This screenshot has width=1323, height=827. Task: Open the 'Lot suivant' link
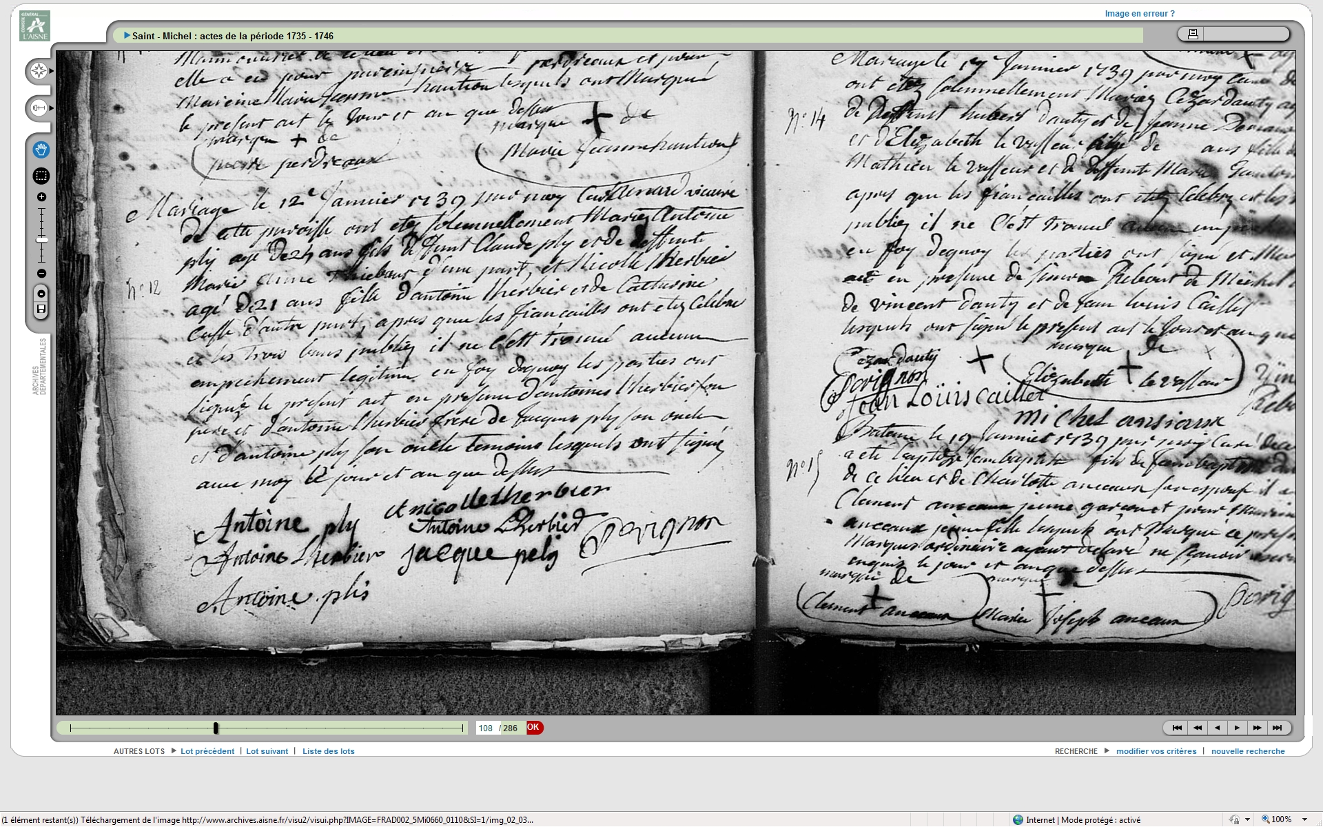tap(267, 751)
